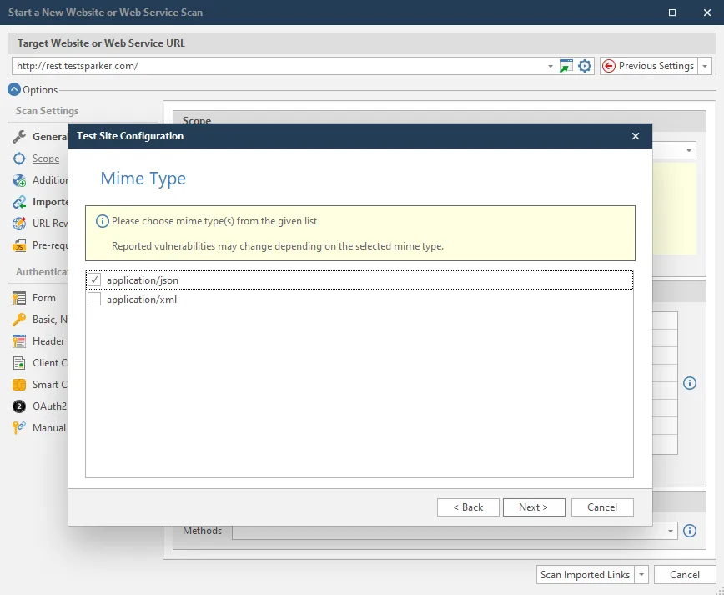Select the Form authentication icon
Viewport: 724px width, 595px height.
pos(18,297)
